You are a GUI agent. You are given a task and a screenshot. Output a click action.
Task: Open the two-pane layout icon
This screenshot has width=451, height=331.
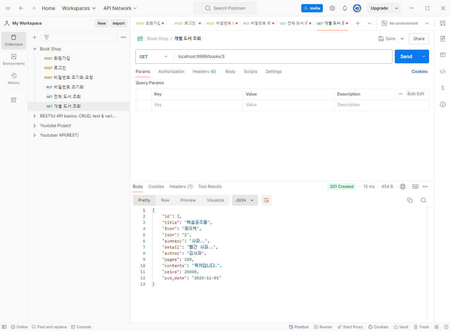[437, 327]
